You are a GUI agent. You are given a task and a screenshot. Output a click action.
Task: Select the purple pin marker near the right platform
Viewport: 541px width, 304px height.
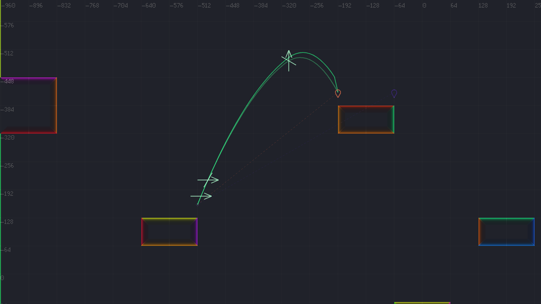(394, 93)
